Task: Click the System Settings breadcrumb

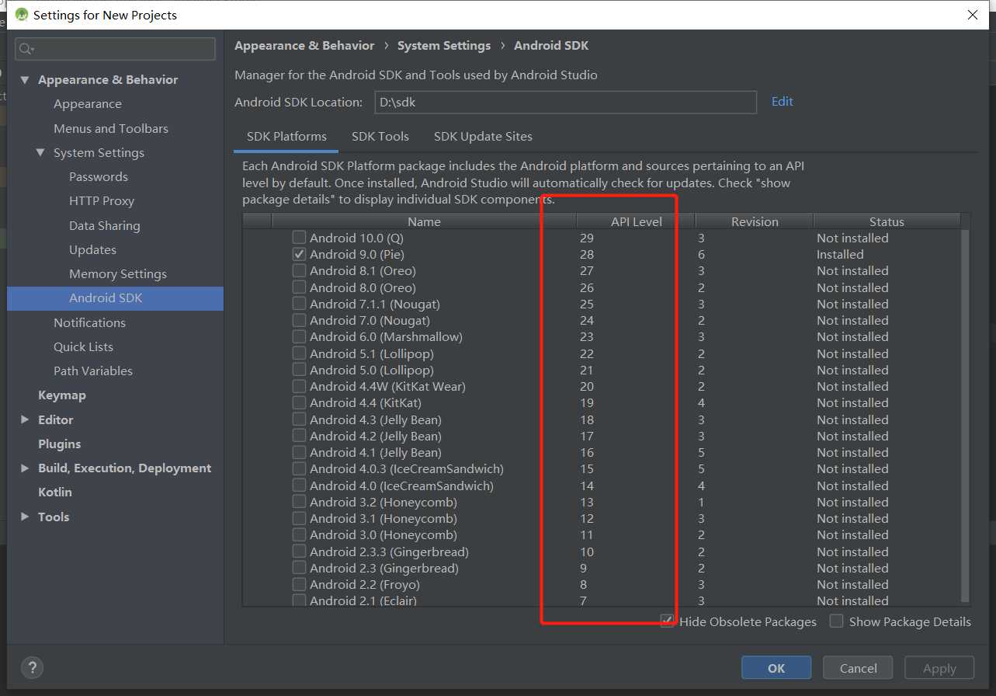Action: pyautogui.click(x=444, y=46)
